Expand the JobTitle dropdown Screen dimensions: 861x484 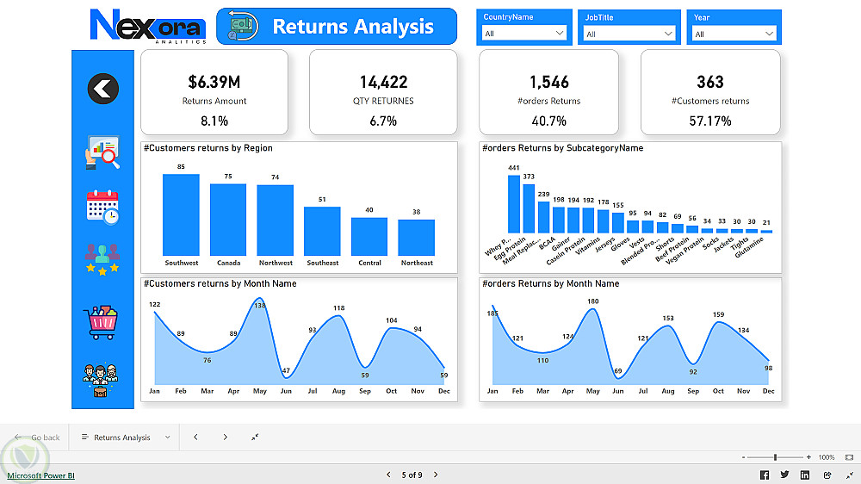pos(629,34)
